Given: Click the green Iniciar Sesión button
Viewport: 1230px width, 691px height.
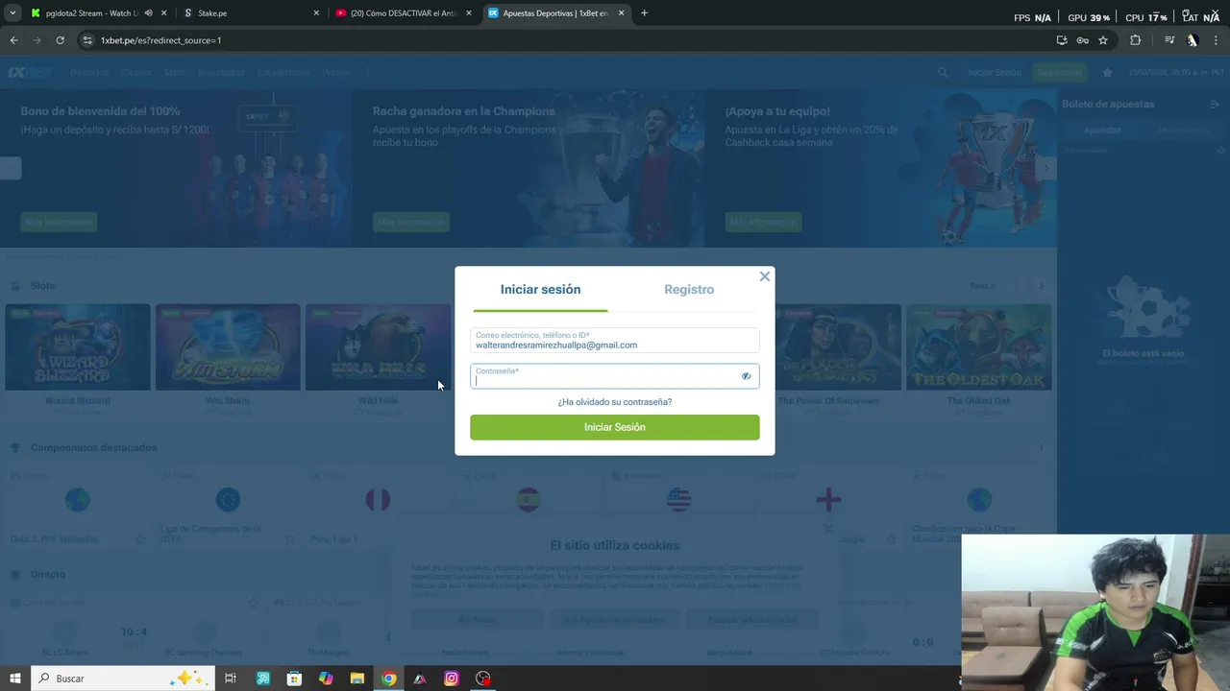Looking at the screenshot, I should (x=615, y=427).
